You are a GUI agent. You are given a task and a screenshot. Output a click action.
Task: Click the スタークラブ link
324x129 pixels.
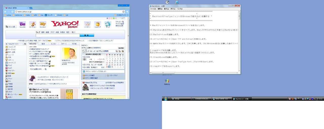(x=113, y=75)
